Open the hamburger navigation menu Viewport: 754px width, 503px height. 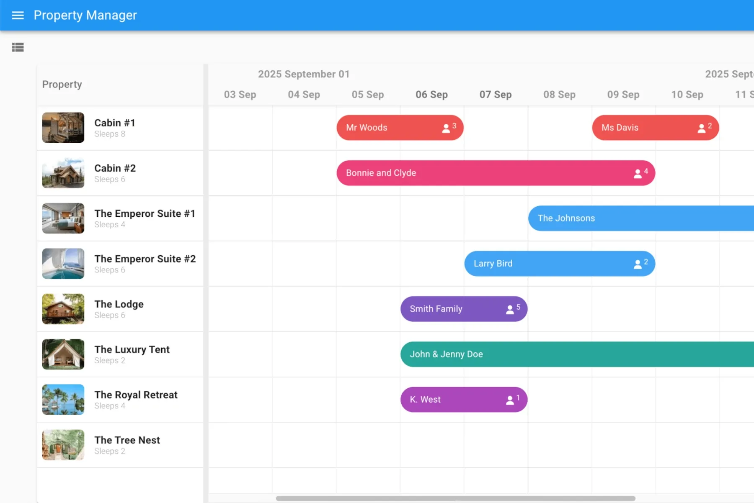click(18, 15)
